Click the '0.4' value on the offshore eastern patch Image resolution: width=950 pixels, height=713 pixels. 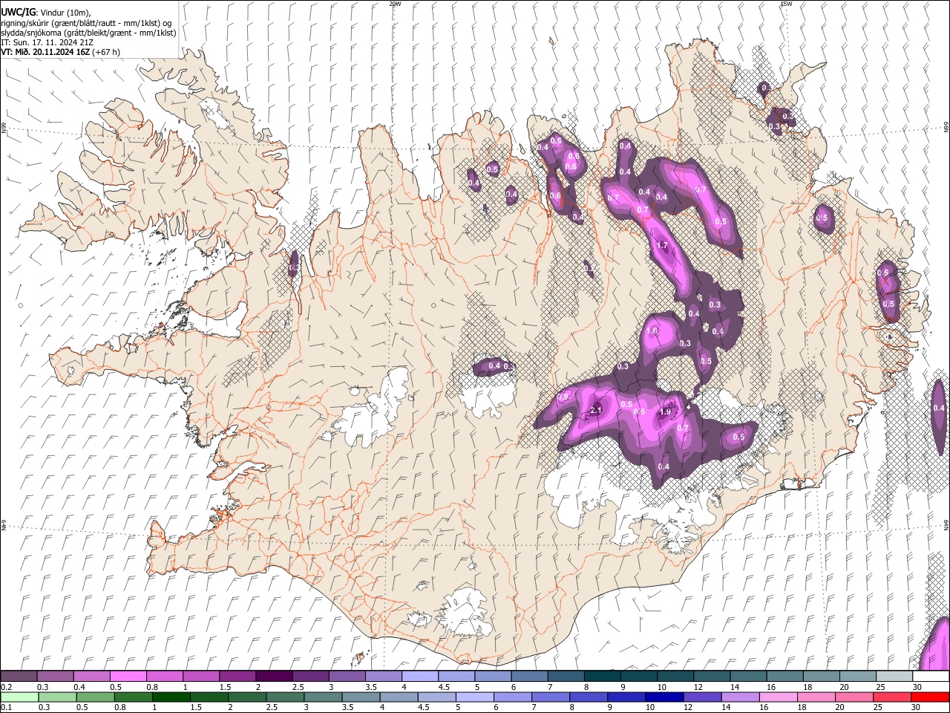click(939, 408)
